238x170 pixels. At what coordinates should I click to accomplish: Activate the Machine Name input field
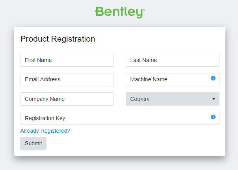pyautogui.click(x=168, y=79)
